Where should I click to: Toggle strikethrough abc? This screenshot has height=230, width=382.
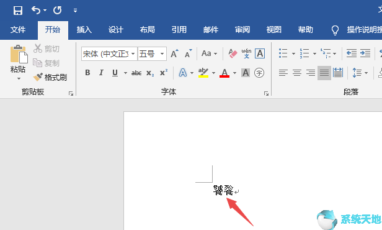(136, 73)
